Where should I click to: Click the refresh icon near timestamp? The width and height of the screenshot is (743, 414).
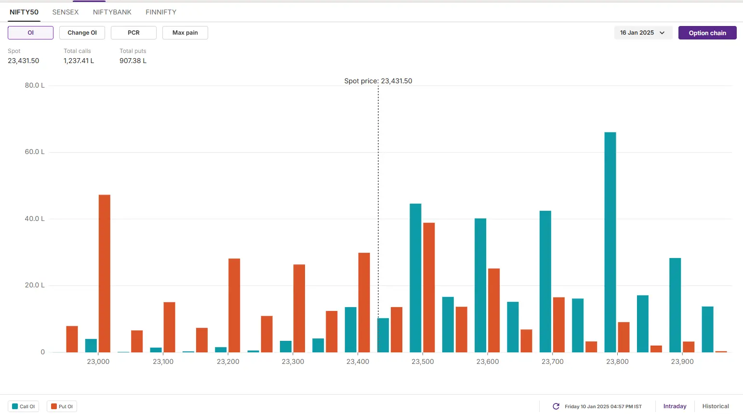pyautogui.click(x=556, y=406)
